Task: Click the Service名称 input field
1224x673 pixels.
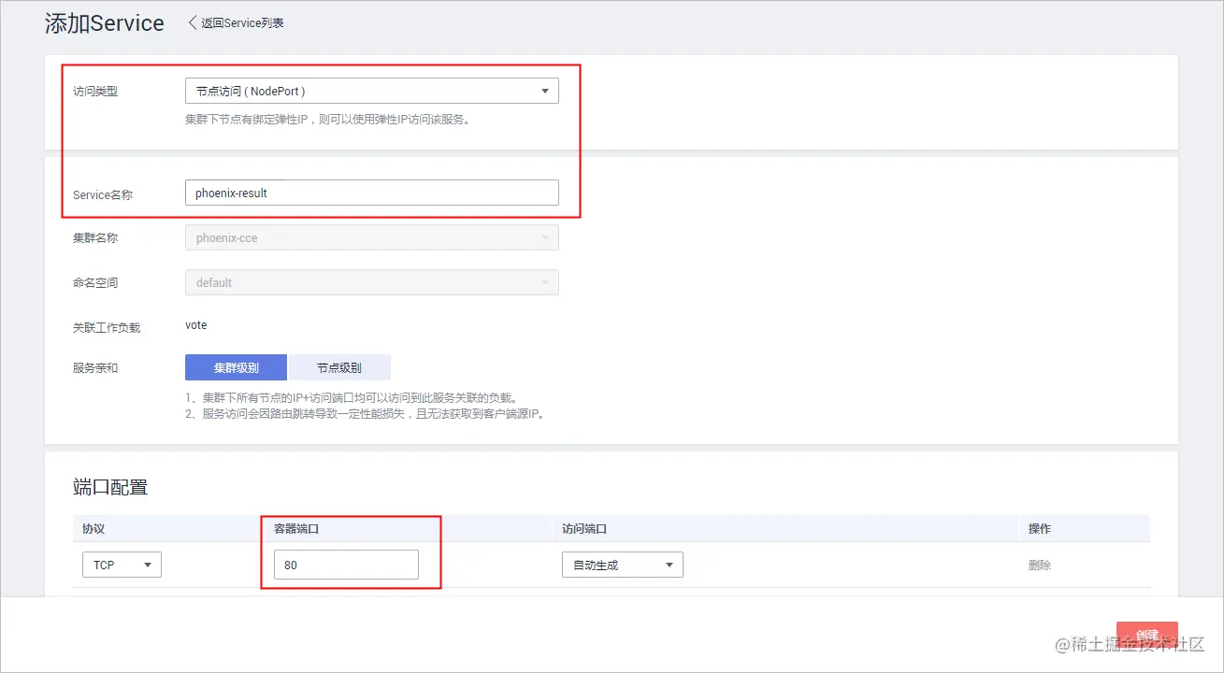Action: click(372, 193)
